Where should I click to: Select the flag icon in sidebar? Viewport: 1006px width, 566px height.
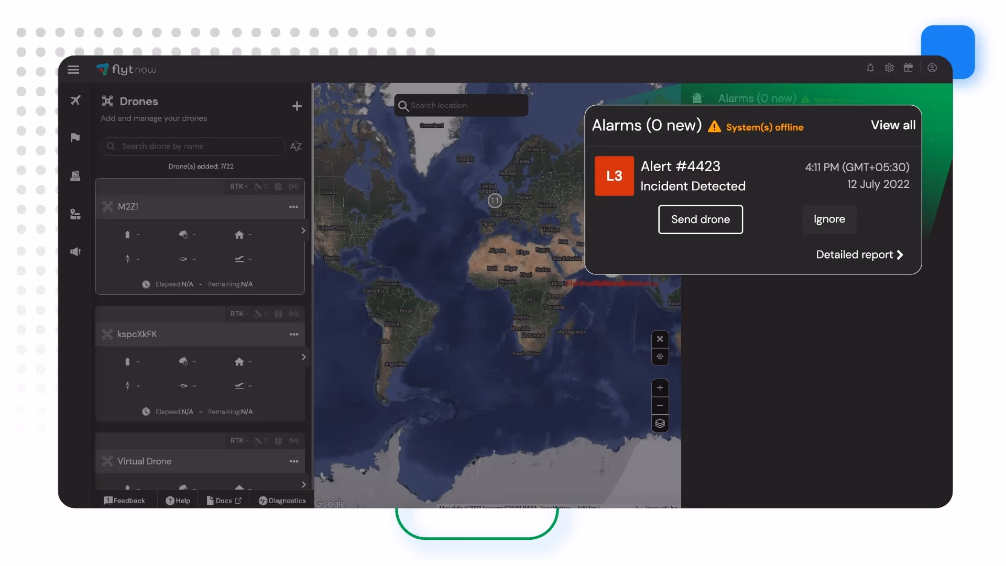pos(75,138)
